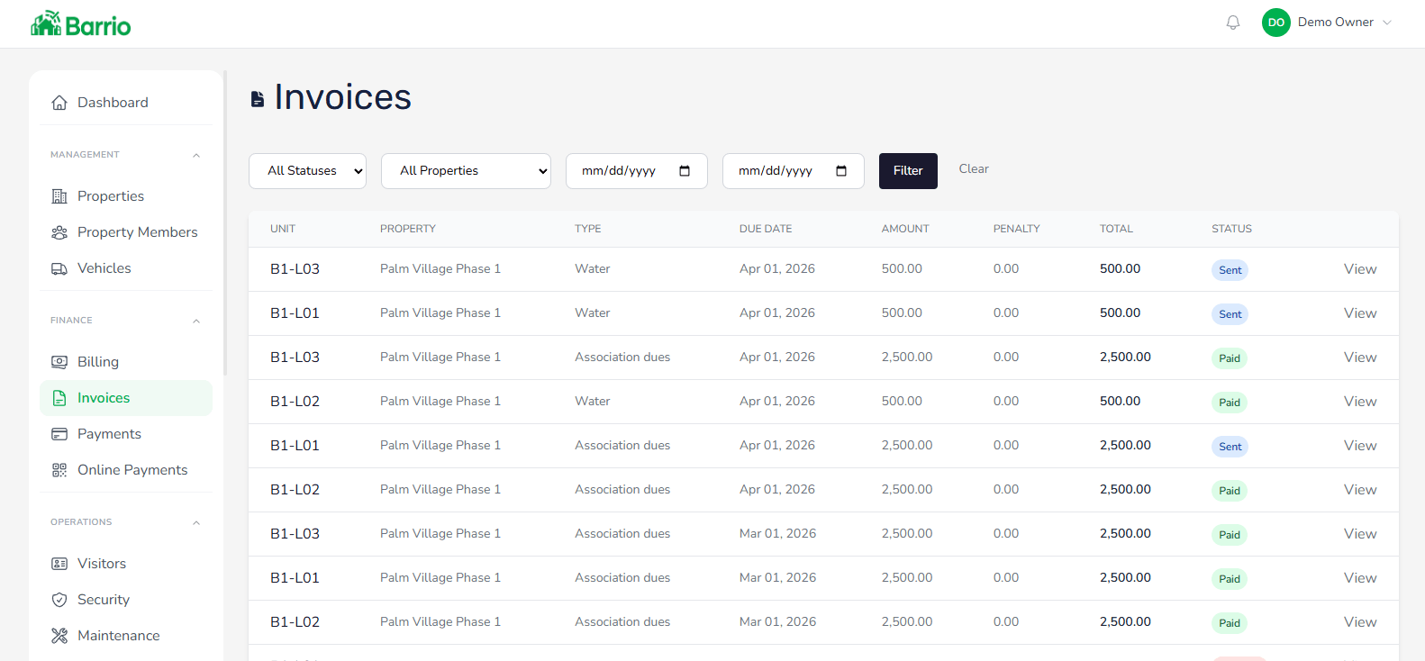Click the invoice icon beside page title
Screen dimensions: 1425x661
click(258, 99)
